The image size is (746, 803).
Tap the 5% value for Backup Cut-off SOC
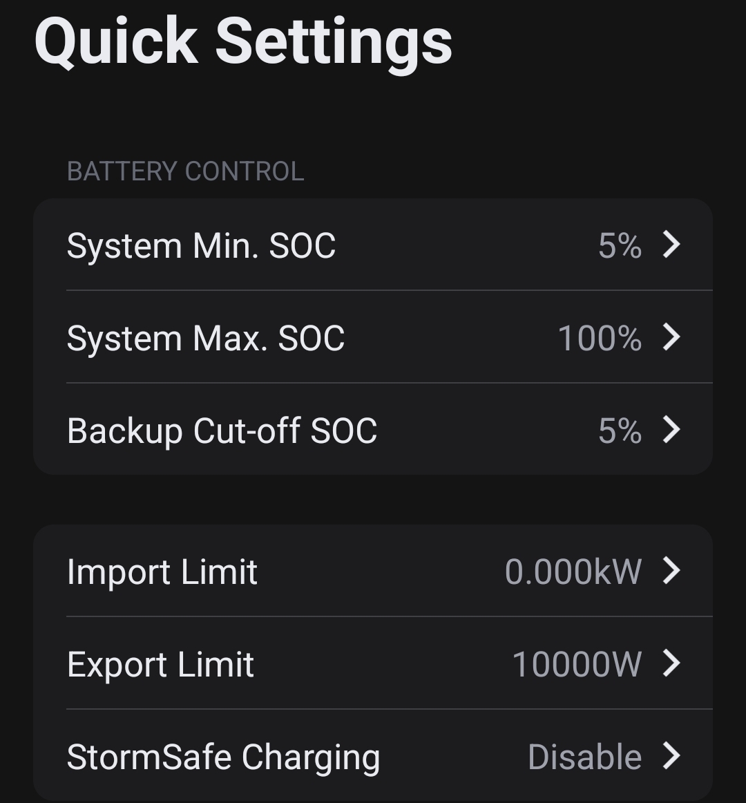[x=620, y=431]
